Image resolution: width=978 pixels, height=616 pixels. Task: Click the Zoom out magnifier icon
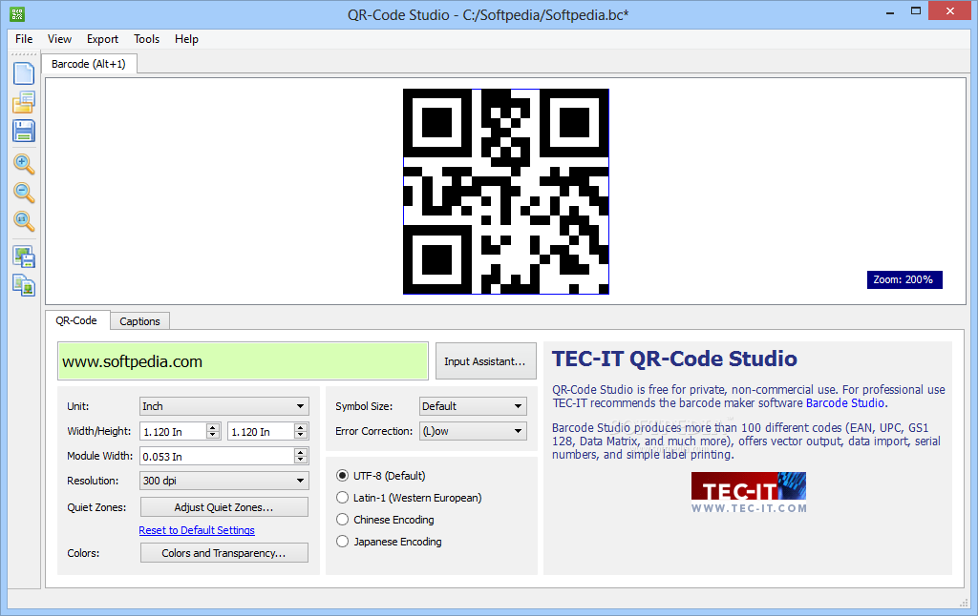click(x=24, y=193)
